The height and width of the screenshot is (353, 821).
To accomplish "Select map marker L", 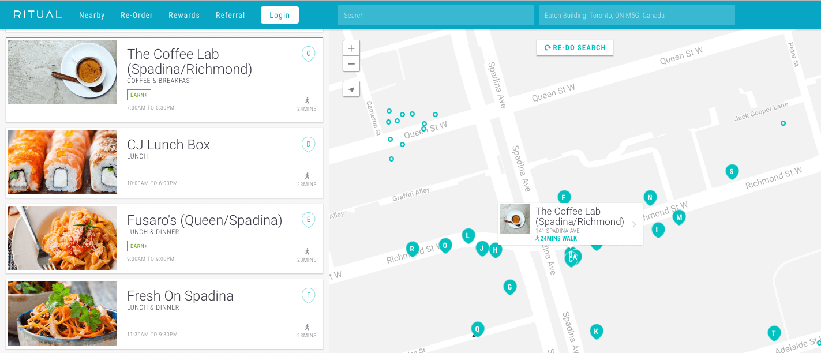I will 468,235.
